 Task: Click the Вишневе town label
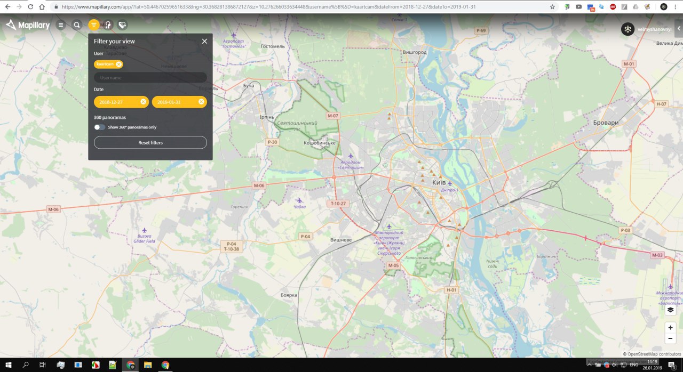click(x=341, y=240)
